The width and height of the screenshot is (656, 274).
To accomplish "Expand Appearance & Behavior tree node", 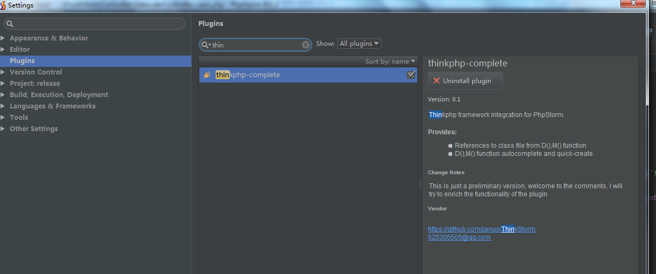I will [3, 38].
